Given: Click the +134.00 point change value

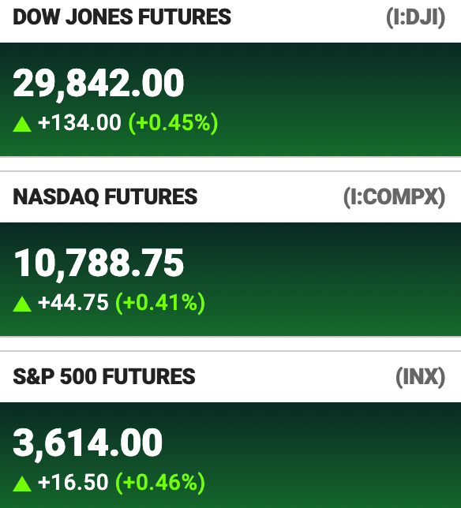Looking at the screenshot, I should click(80, 123).
